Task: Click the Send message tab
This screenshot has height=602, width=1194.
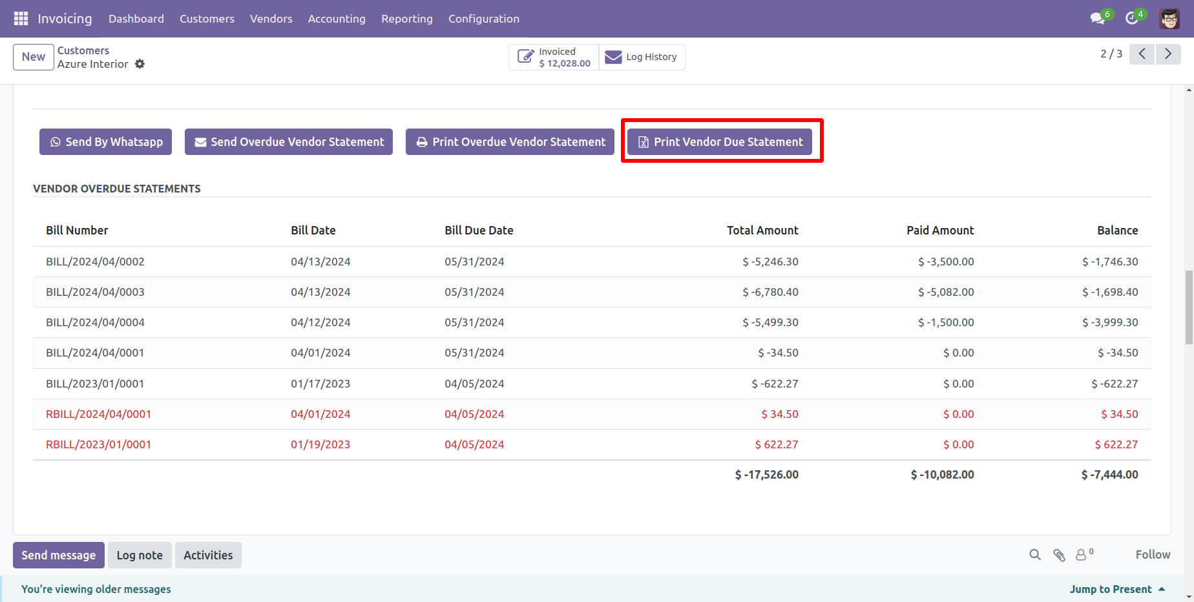Action: pyautogui.click(x=59, y=555)
